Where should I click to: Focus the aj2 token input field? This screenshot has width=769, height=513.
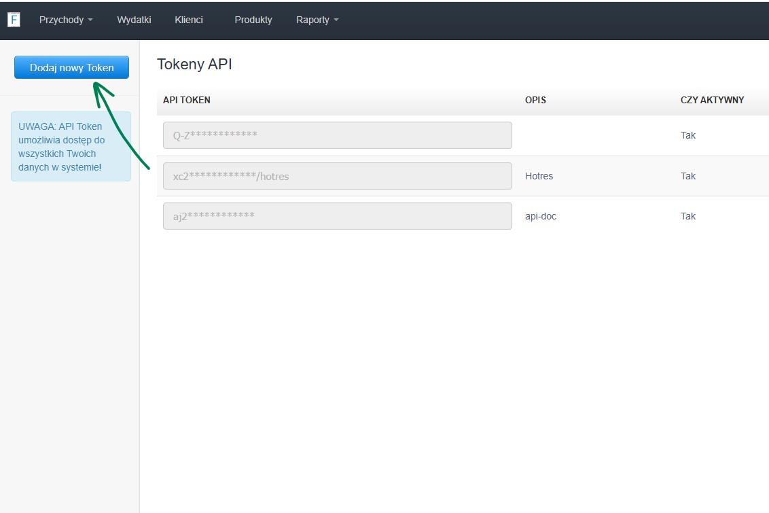[x=337, y=216]
